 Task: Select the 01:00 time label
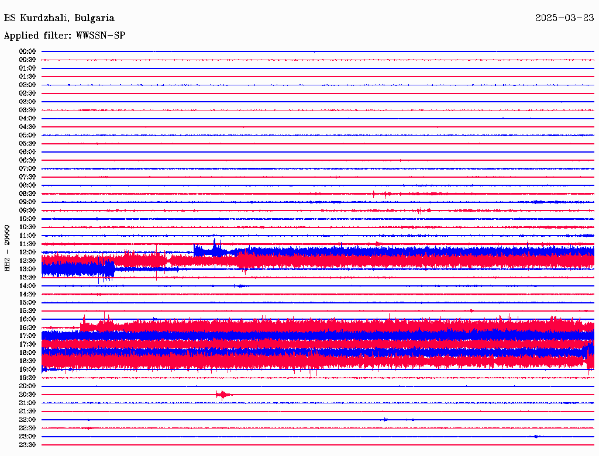(x=27, y=68)
